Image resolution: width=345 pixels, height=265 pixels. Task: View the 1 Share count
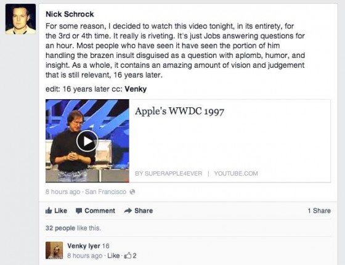coord(319,211)
